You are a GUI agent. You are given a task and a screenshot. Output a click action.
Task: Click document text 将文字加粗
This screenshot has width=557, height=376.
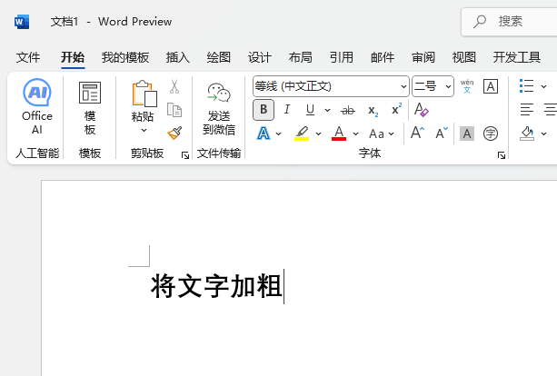[216, 286]
